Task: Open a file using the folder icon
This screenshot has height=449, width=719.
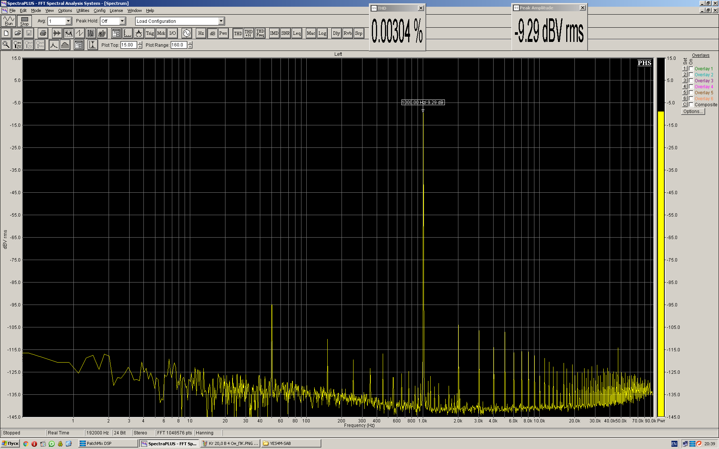Action: (x=18, y=33)
